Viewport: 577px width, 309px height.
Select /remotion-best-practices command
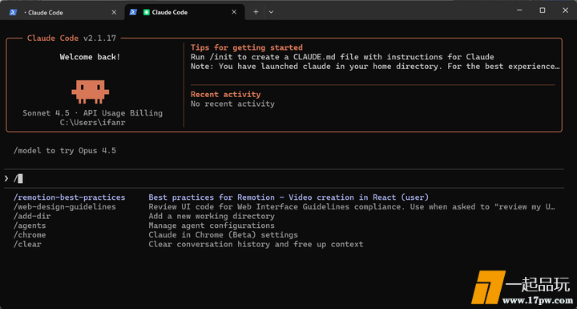tap(69, 197)
